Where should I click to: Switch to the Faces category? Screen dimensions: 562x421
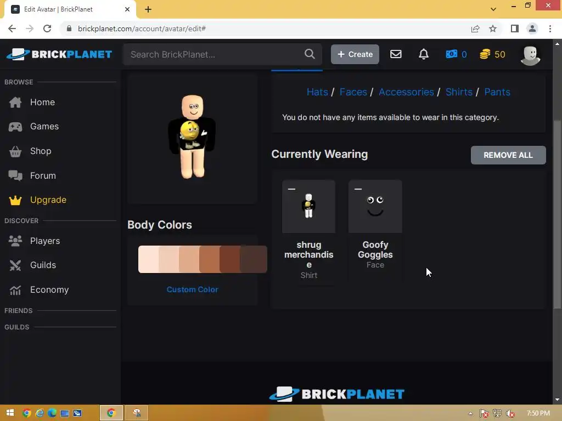click(x=353, y=92)
